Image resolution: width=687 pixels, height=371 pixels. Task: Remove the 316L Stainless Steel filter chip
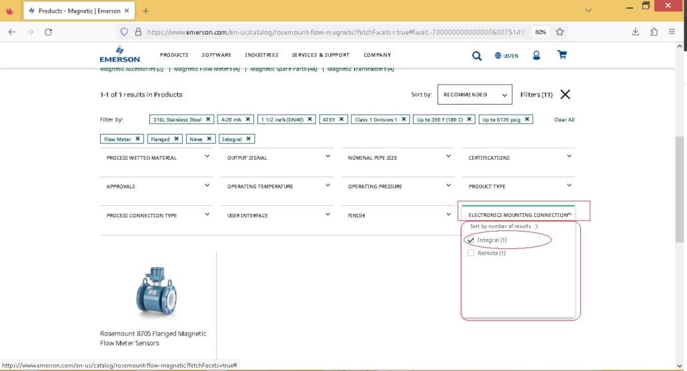click(x=208, y=119)
